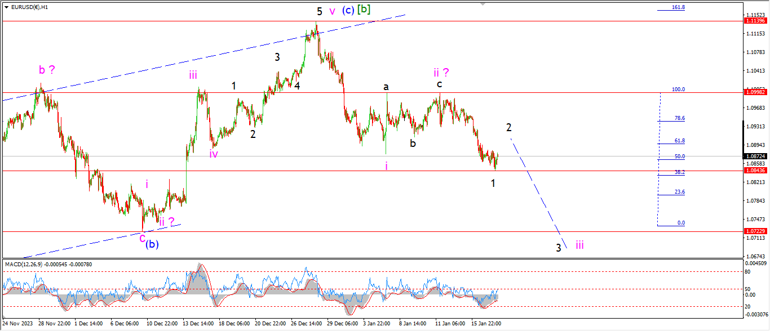770x331 pixels.
Task: Click the Fibonacci 161.8 level label
Action: coord(678,8)
